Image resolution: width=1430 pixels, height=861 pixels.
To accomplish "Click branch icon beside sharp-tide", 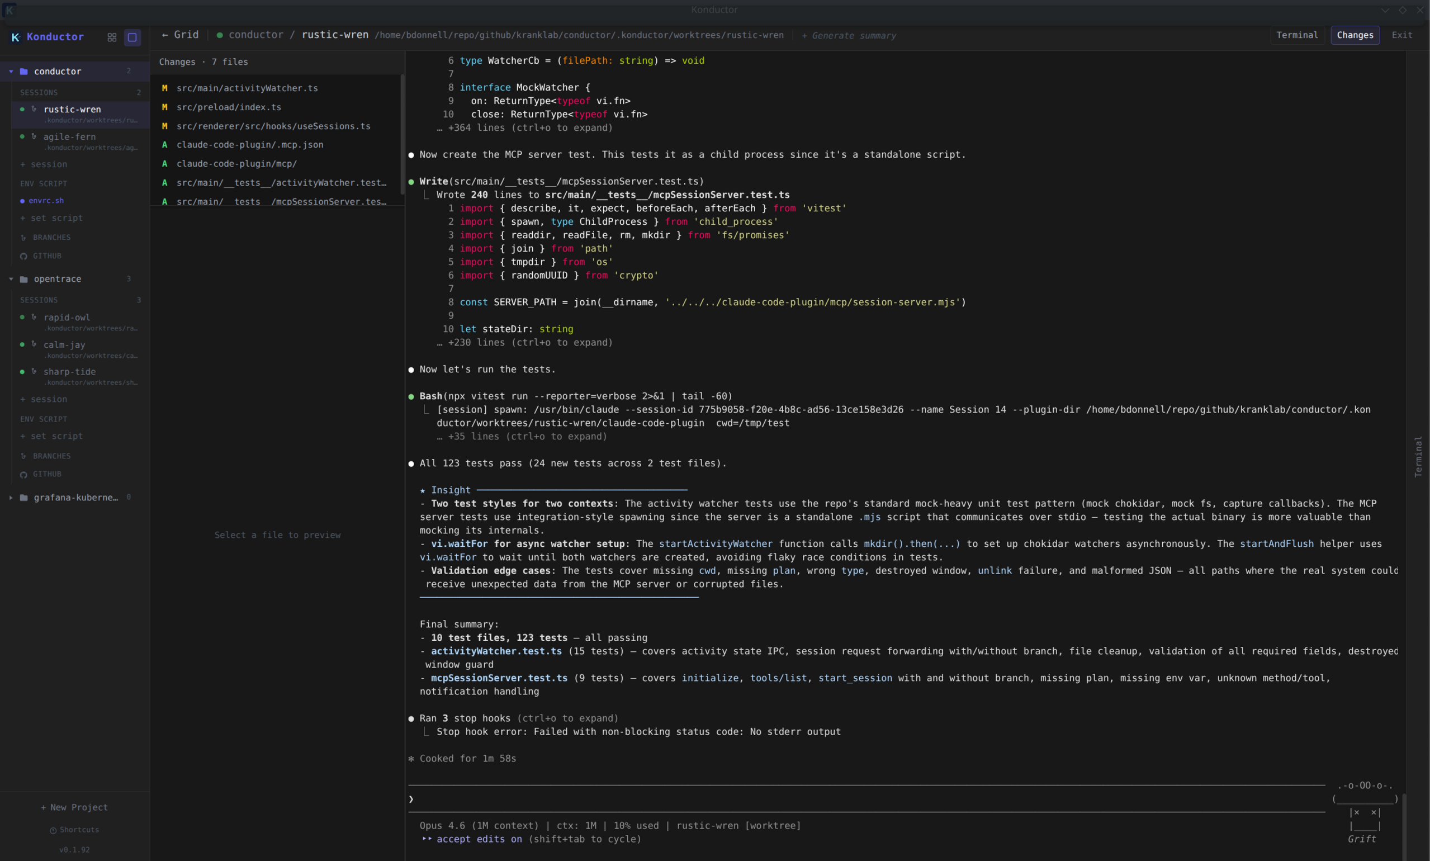I will tap(34, 372).
